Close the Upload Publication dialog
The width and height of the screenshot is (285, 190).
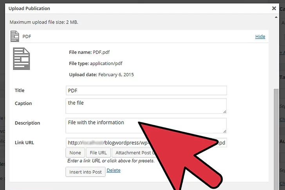[x=274, y=8]
